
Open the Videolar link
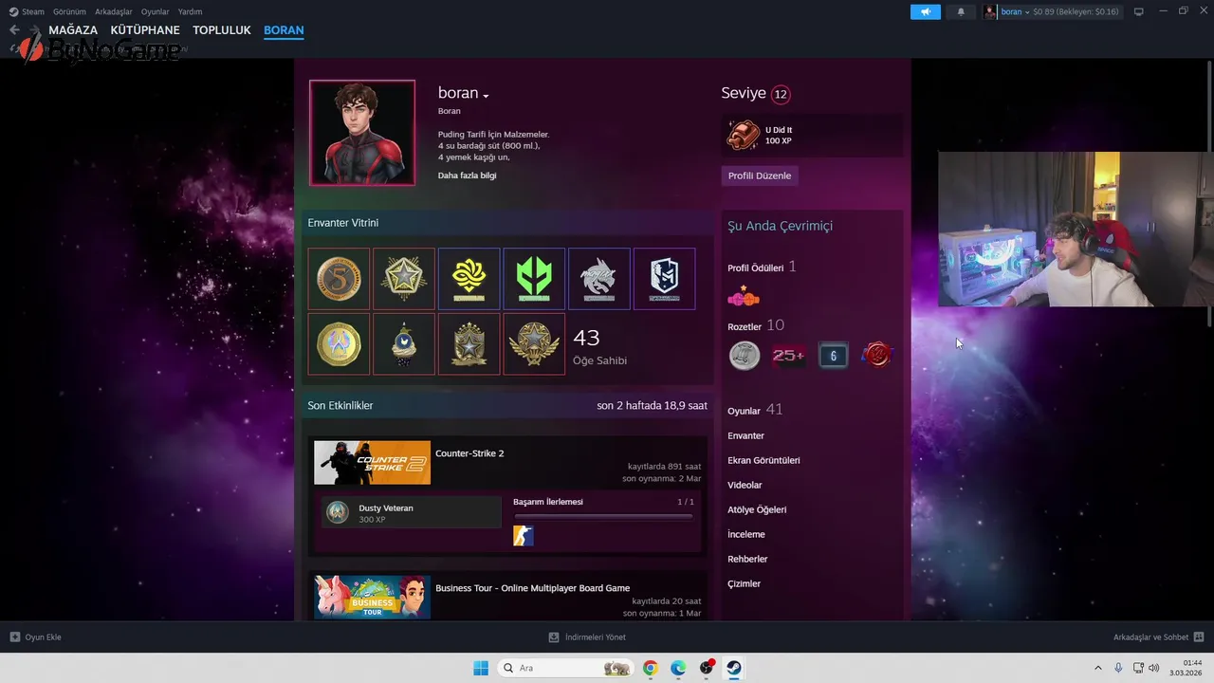click(x=745, y=485)
